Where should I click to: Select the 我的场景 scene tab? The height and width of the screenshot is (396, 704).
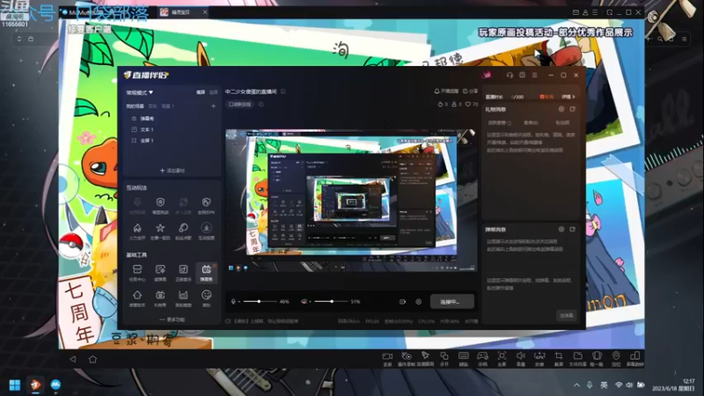135,106
